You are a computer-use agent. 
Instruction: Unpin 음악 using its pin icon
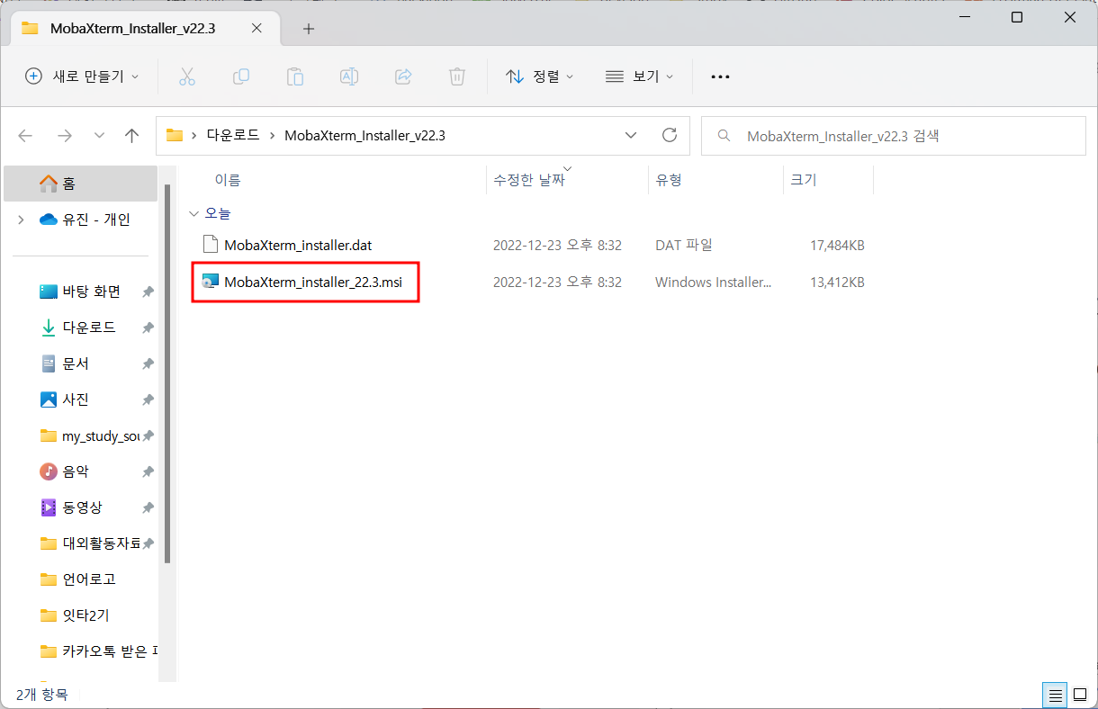148,471
